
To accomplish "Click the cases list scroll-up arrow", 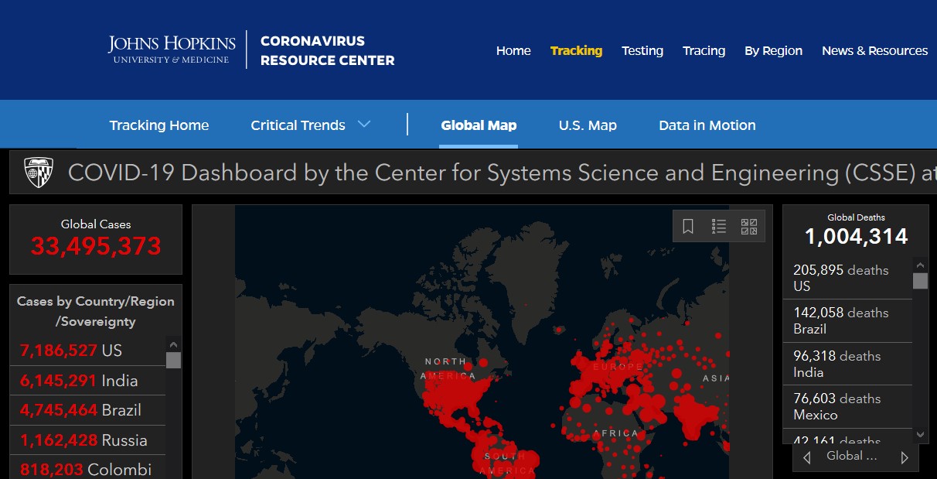I will tap(173, 345).
